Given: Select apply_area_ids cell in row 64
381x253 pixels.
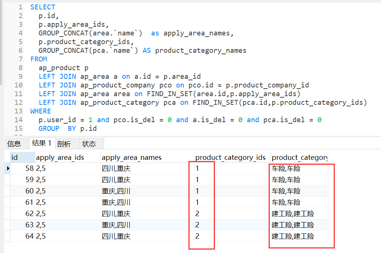Looking at the screenshot, I should [68, 236].
